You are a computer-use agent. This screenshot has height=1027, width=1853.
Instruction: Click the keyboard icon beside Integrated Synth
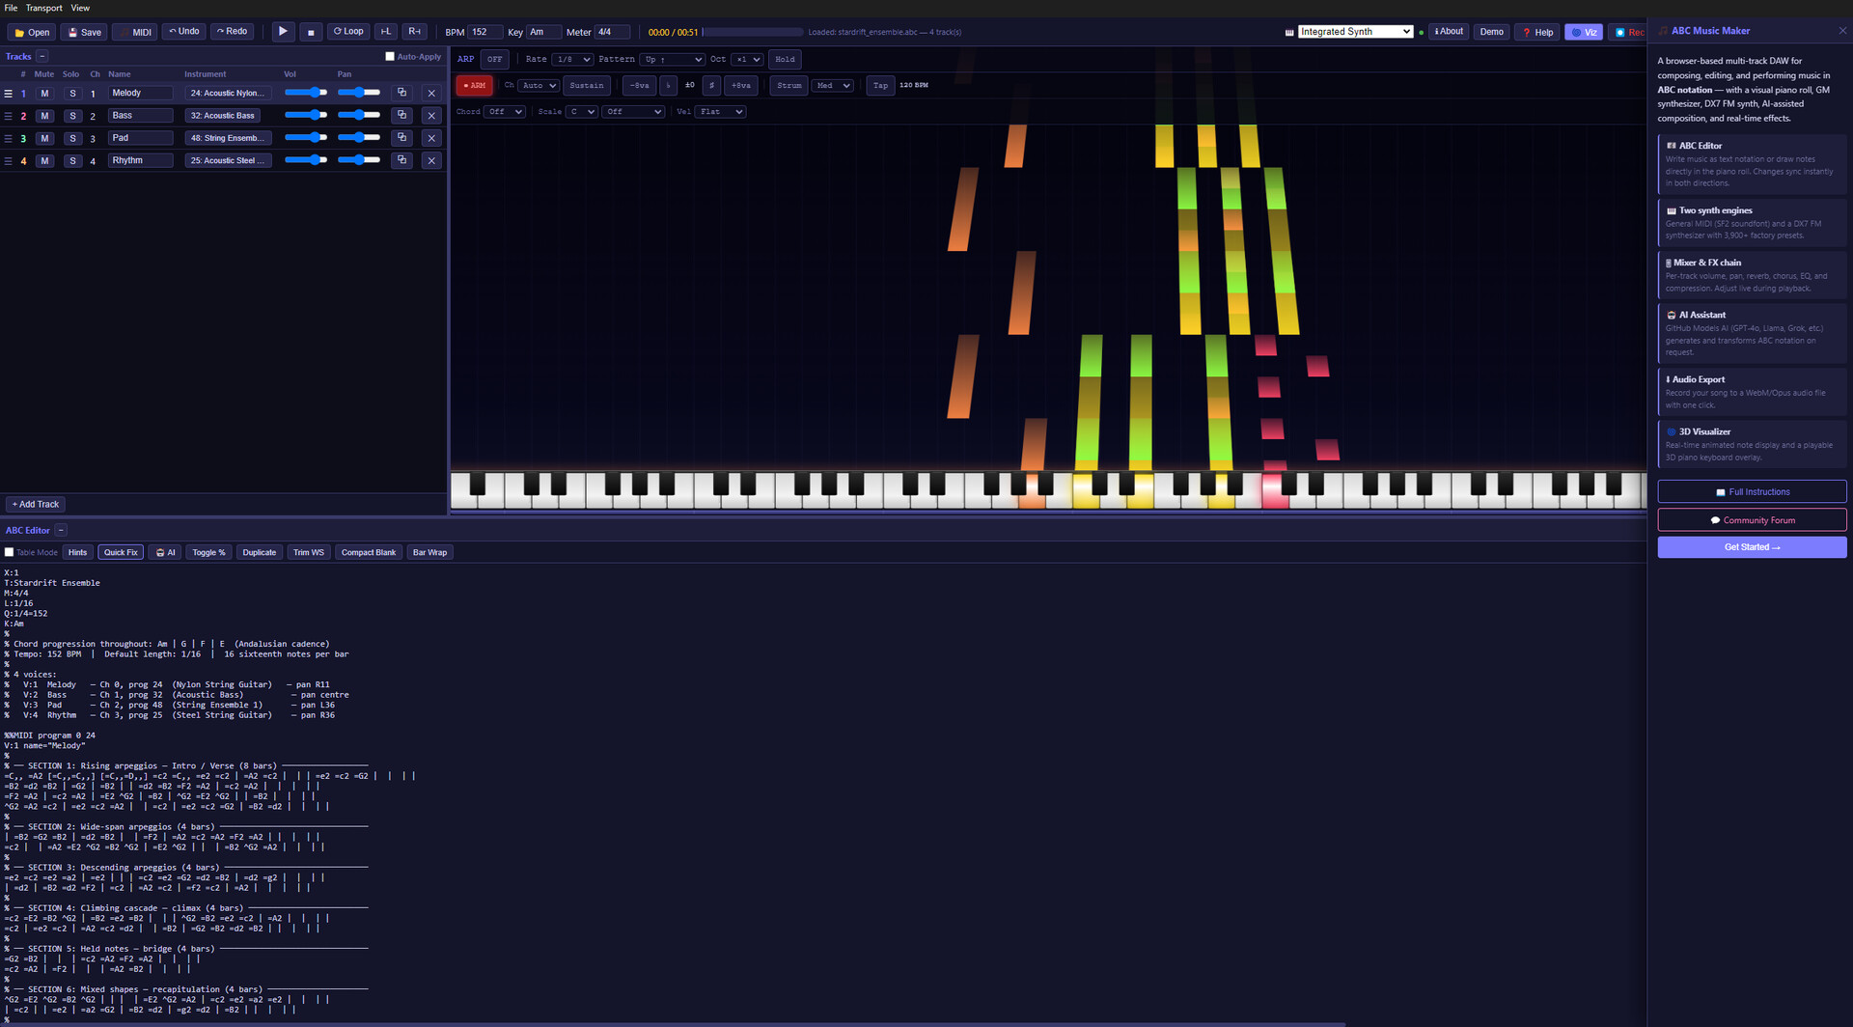[1289, 32]
